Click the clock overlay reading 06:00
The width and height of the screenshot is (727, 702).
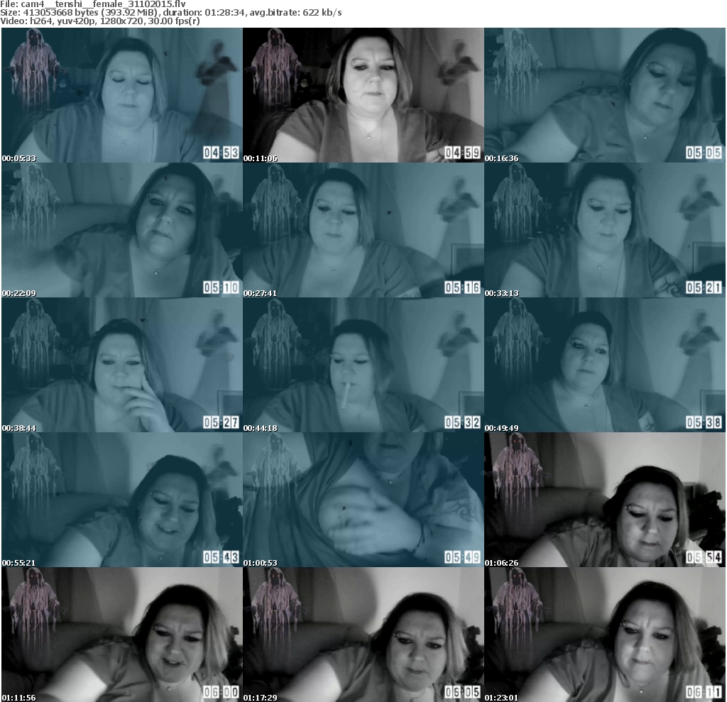(222, 692)
